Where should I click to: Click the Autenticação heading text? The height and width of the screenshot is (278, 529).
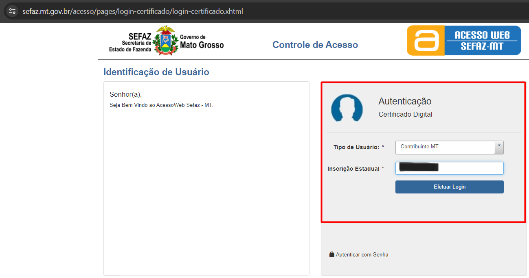coord(405,101)
